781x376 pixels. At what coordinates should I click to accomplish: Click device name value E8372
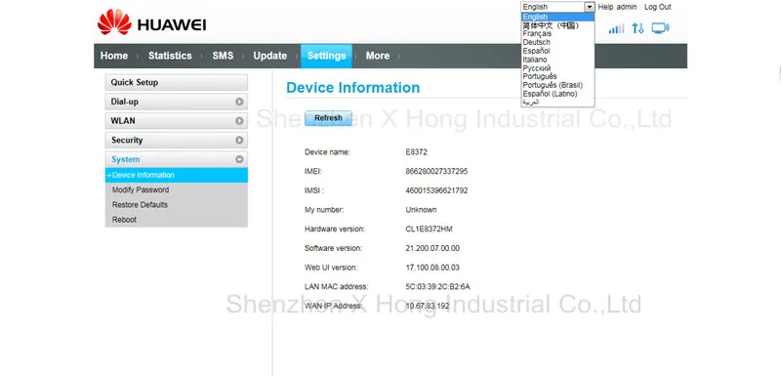[417, 152]
